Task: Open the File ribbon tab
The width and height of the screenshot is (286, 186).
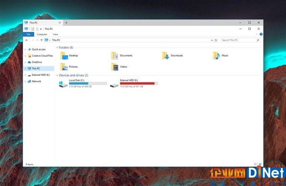Action: (x=29, y=34)
